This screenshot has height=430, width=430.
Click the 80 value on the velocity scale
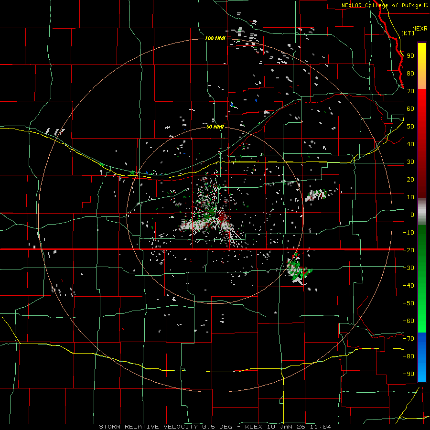point(410,74)
